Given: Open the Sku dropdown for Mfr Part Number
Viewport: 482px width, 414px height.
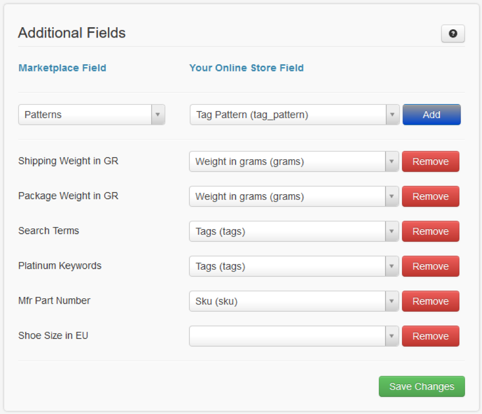Looking at the screenshot, I should tap(294, 301).
